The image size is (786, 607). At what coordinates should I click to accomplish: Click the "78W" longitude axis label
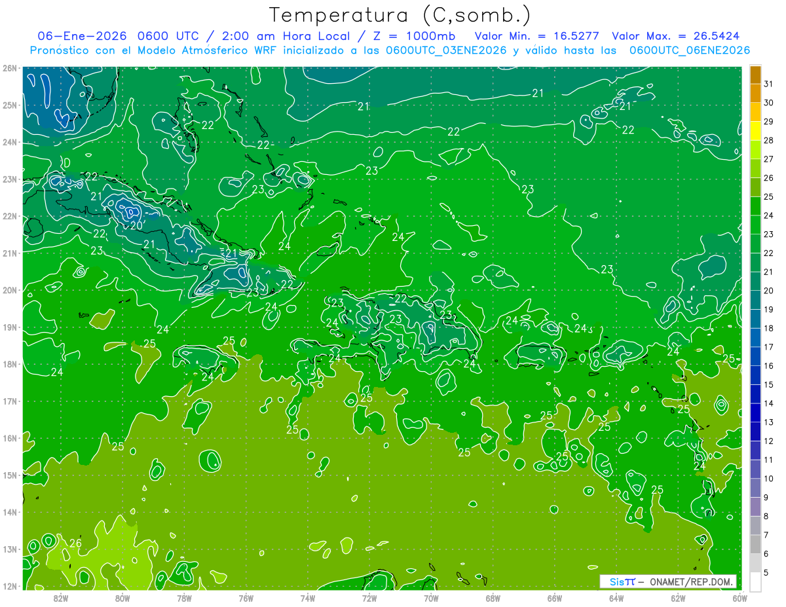point(184,598)
